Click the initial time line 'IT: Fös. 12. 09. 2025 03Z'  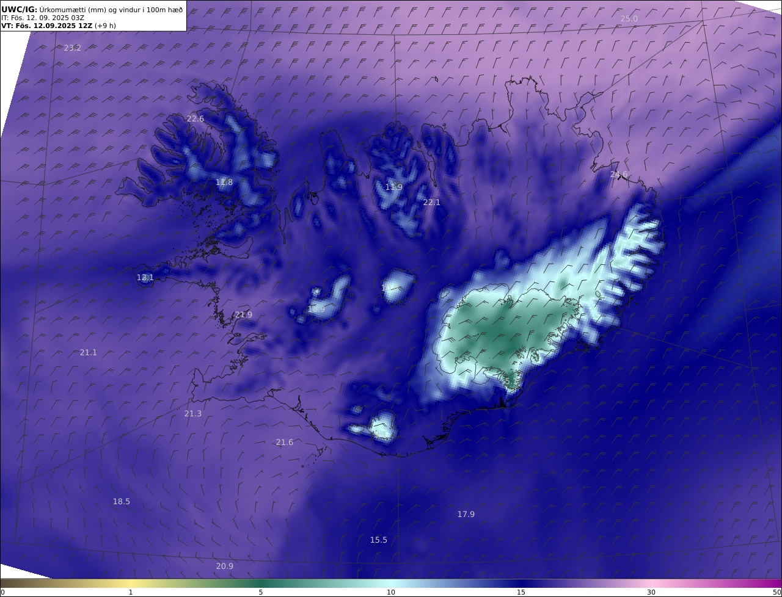[43, 18]
